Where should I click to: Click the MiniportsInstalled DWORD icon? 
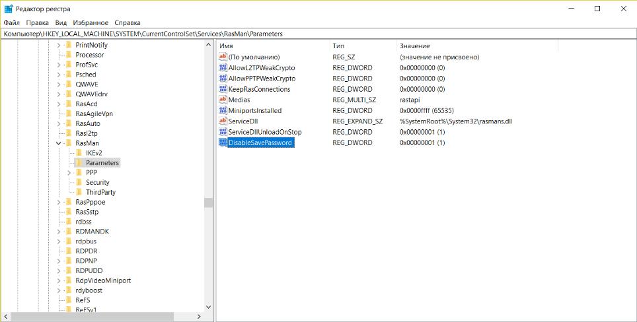click(x=223, y=110)
